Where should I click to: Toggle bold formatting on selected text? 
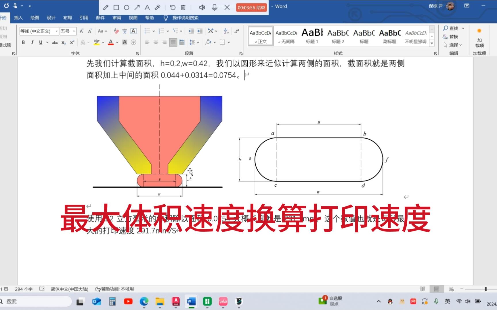point(23,42)
